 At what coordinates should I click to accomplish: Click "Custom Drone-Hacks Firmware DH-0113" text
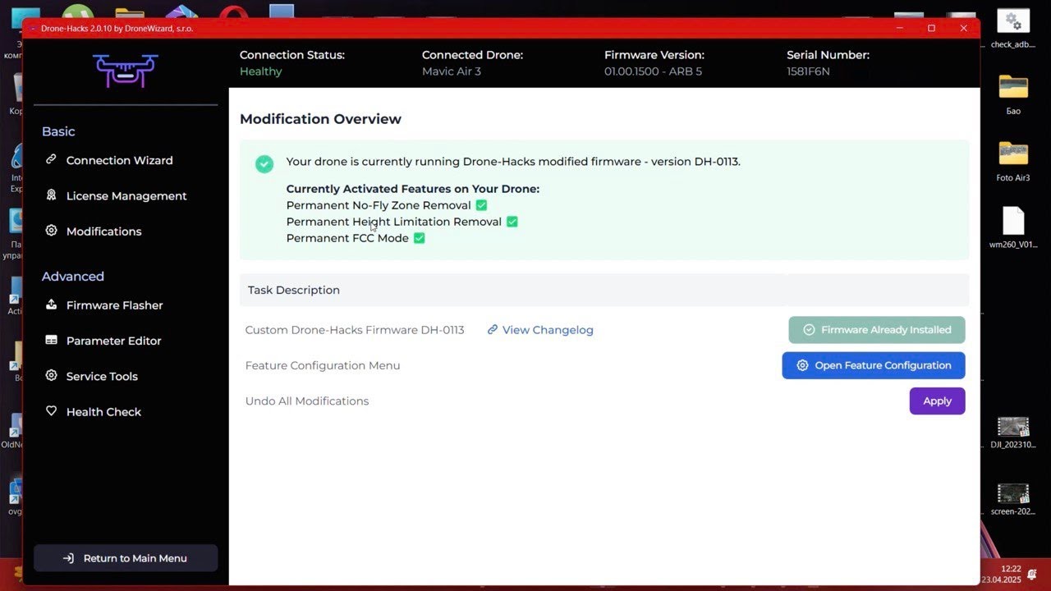click(x=355, y=330)
